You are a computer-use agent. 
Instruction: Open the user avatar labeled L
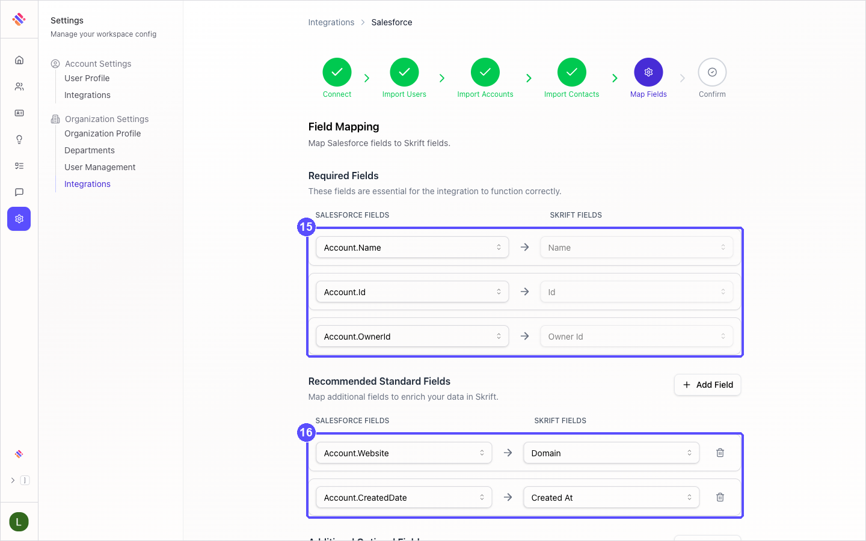pos(19,522)
